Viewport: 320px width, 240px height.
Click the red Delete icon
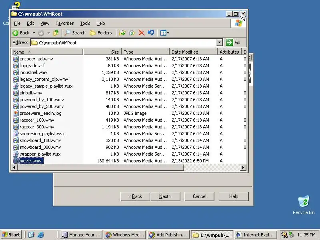point(142,33)
